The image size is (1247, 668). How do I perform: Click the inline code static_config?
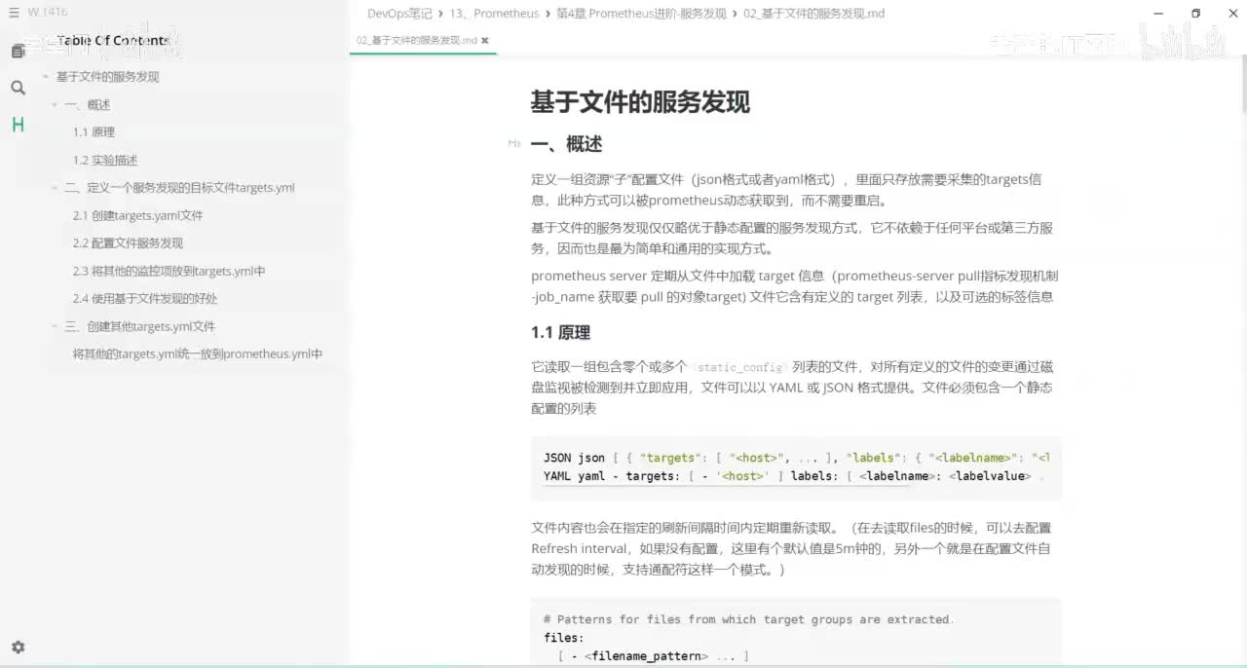(741, 368)
